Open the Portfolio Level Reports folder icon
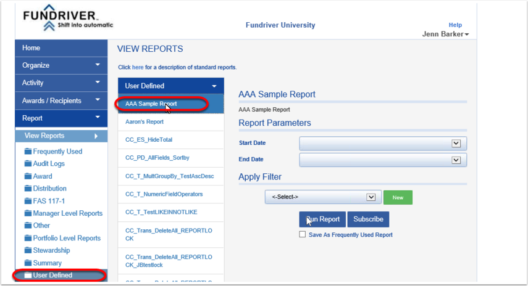The image size is (528, 286). click(x=28, y=238)
